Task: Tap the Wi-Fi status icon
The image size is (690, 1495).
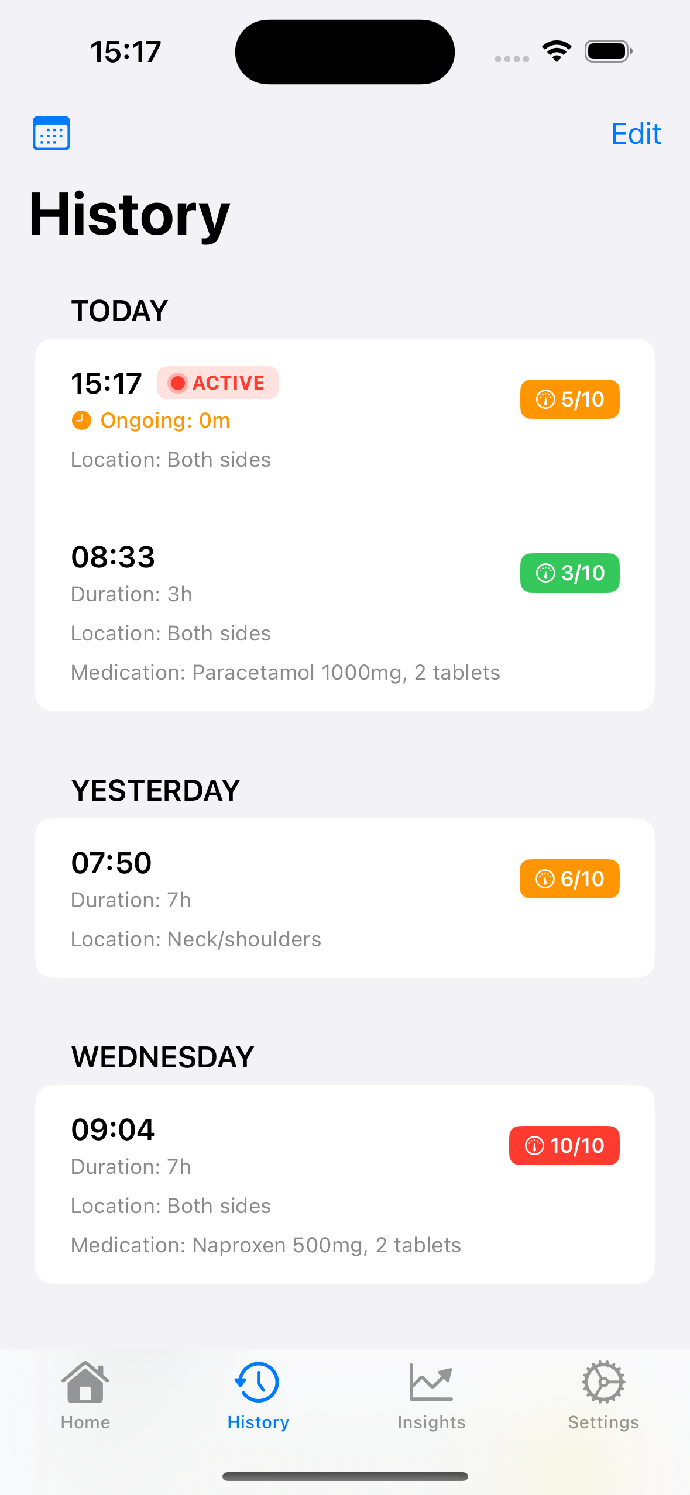Action: pyautogui.click(x=557, y=51)
